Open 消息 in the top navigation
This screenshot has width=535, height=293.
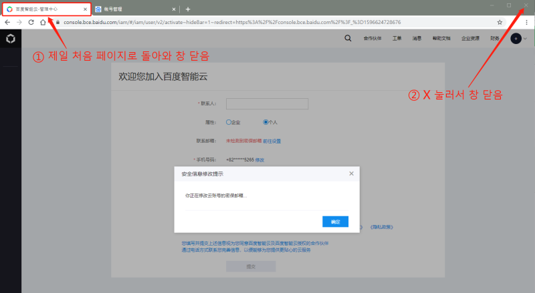417,38
